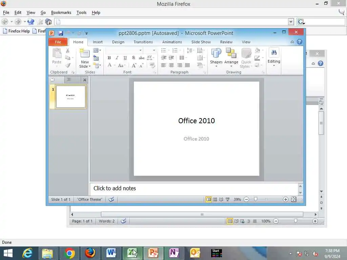Open the Bullets list dropdown

click(168, 50)
